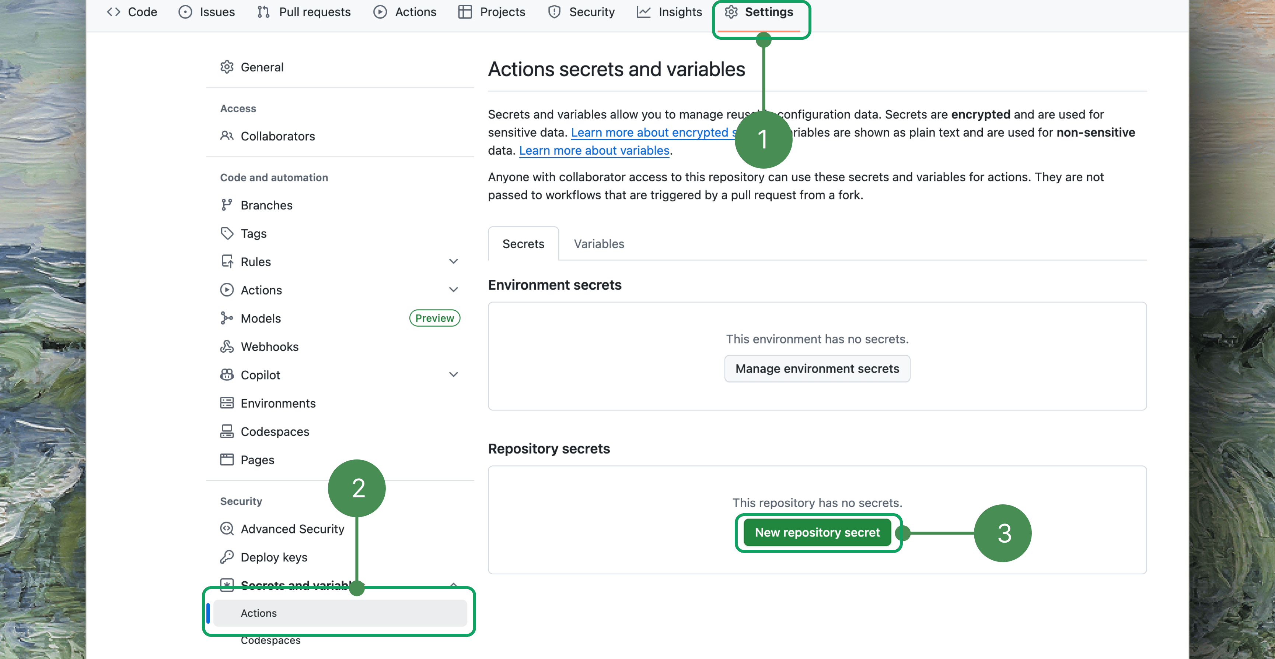Open the Issues tab
The image size is (1275, 659).
[x=207, y=12]
